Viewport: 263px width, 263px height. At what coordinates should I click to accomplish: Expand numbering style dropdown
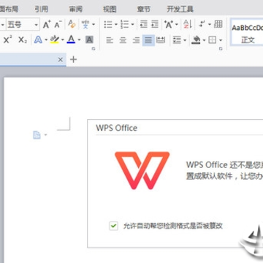(x=133, y=25)
